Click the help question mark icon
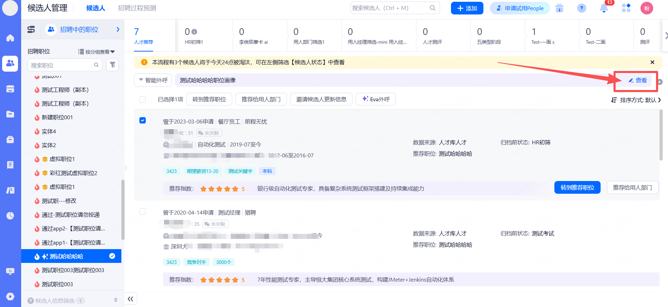668x307 pixels. [x=582, y=8]
